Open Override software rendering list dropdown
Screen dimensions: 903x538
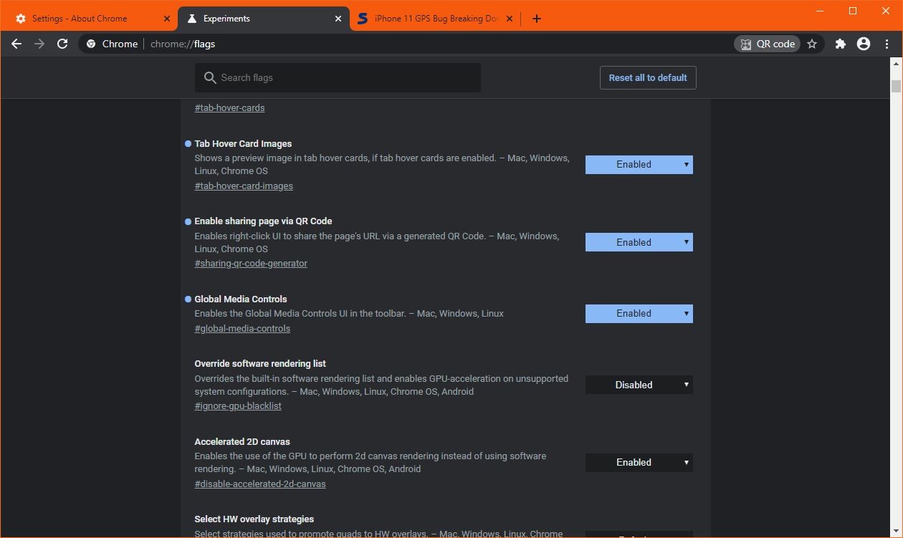coord(639,385)
